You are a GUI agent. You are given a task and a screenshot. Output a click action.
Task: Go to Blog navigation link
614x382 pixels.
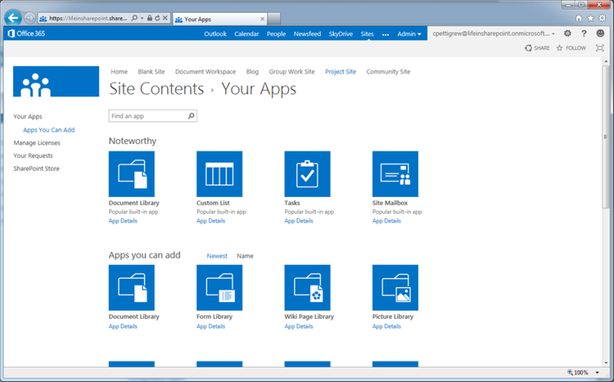pyautogui.click(x=252, y=72)
